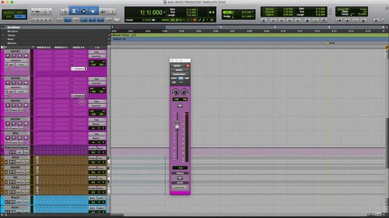
Task: Select the Scrubber speaker tool
Action: [x=103, y=11]
